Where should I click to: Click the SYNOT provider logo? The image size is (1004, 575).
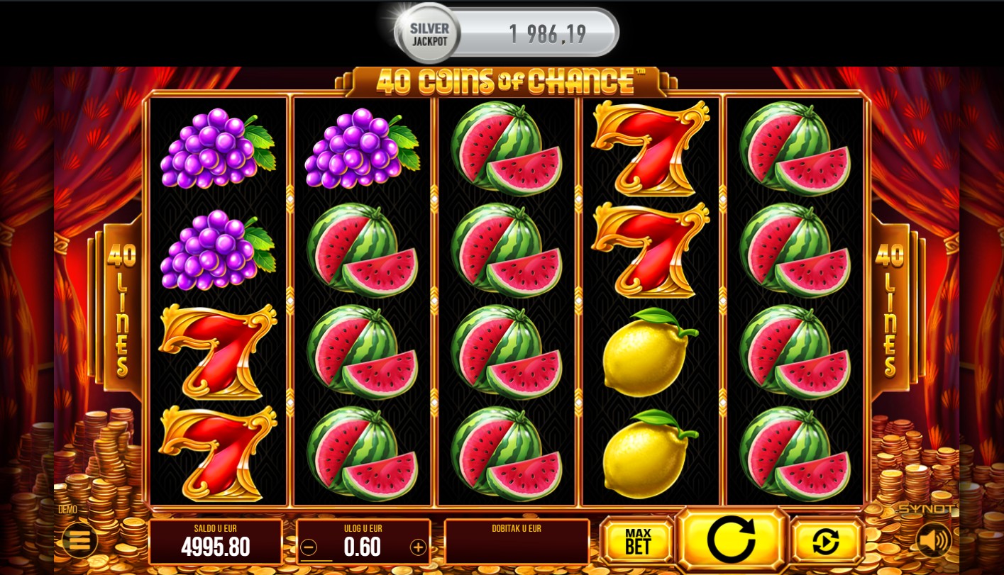coord(925,509)
